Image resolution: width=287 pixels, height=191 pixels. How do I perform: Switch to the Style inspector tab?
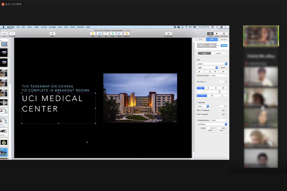(201, 39)
